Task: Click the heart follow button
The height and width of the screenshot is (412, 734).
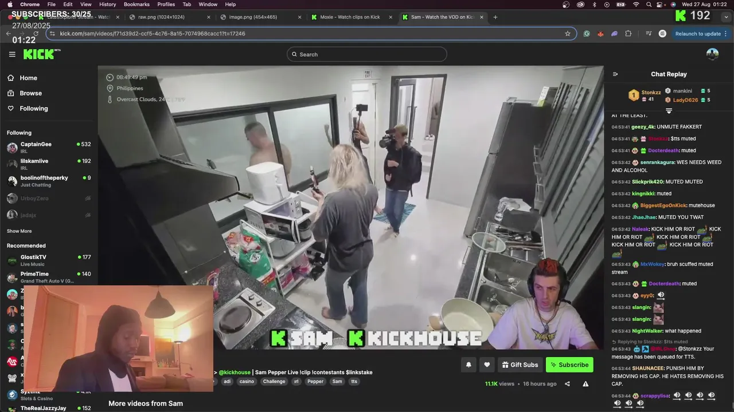Action: (x=487, y=365)
